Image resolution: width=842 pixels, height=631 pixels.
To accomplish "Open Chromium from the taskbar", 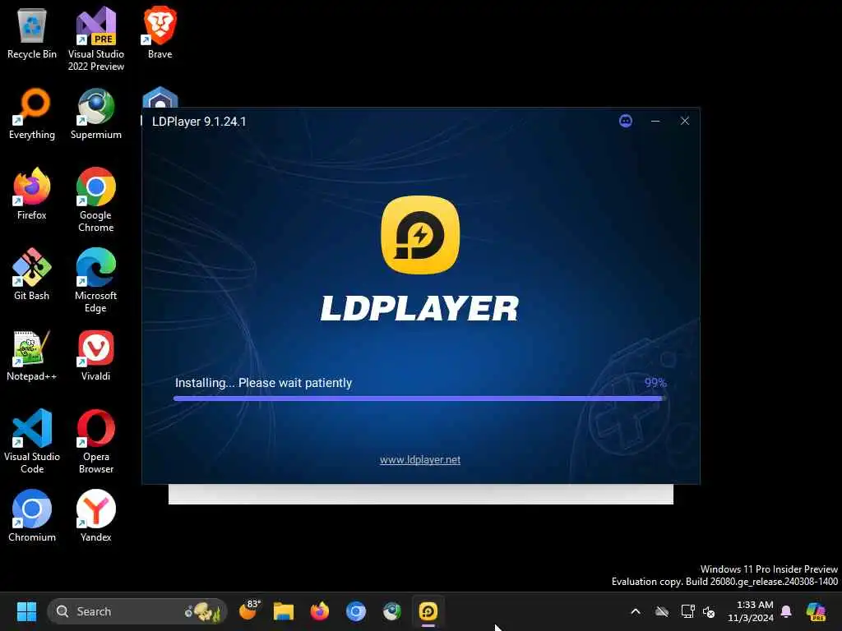I will (x=355, y=611).
